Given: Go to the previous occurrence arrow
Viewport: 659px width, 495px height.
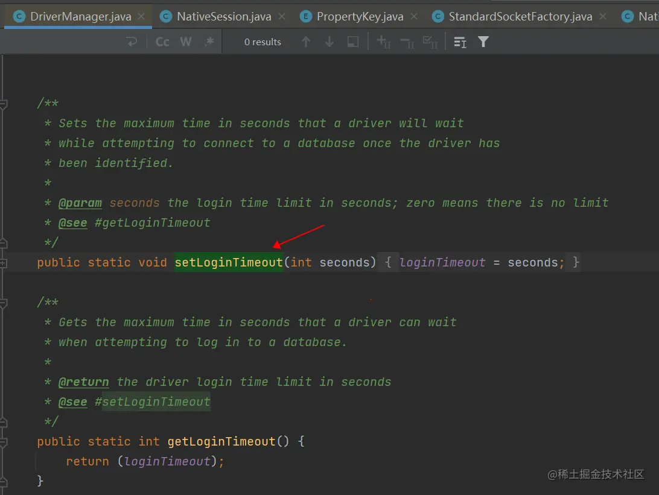Looking at the screenshot, I should [x=306, y=42].
